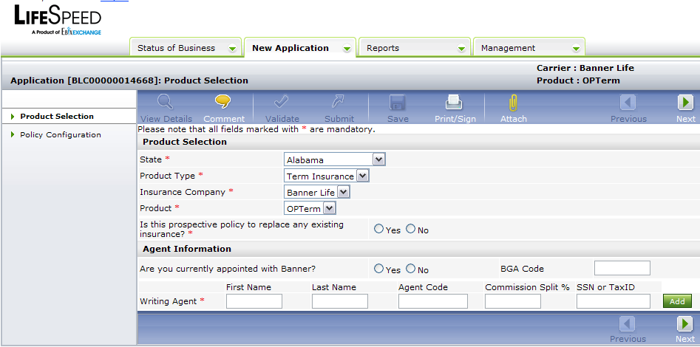Click the Application BLC00000014668 title text
The image size is (700, 347).
pos(129,80)
